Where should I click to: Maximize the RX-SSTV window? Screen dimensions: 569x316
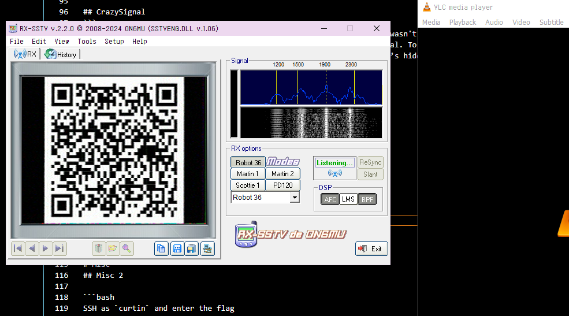coord(350,28)
